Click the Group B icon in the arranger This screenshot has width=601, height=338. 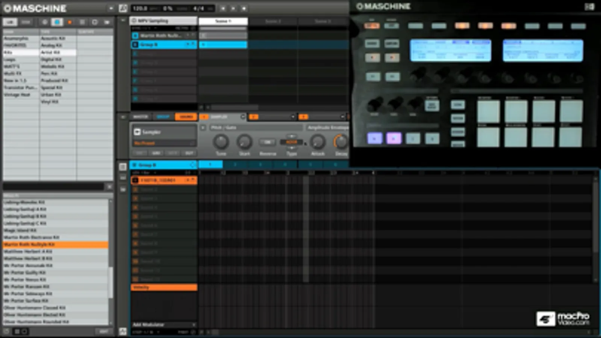[x=135, y=45]
